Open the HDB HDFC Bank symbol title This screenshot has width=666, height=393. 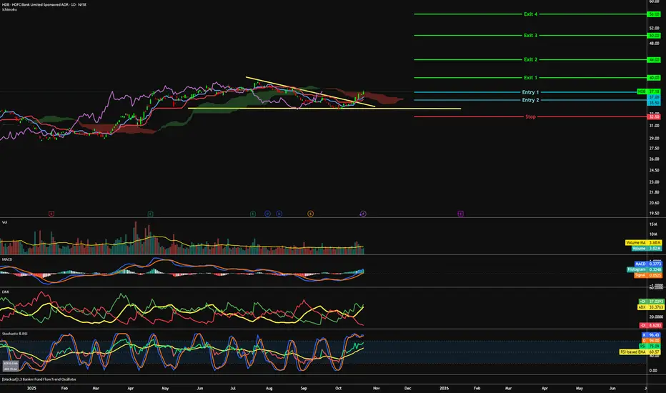point(44,5)
